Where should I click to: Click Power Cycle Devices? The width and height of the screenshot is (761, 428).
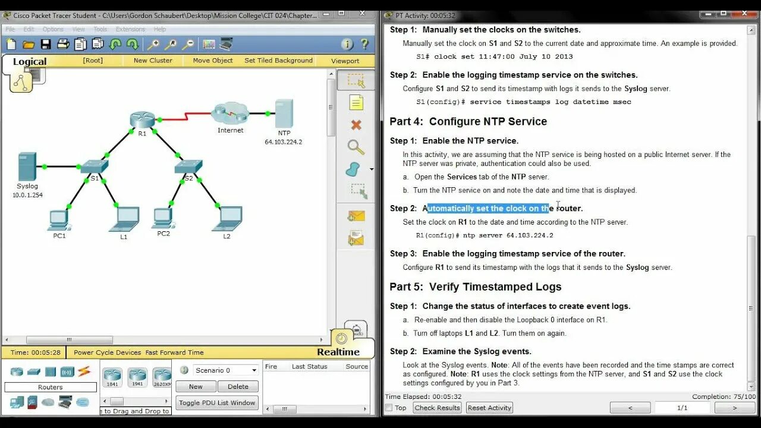coord(108,353)
